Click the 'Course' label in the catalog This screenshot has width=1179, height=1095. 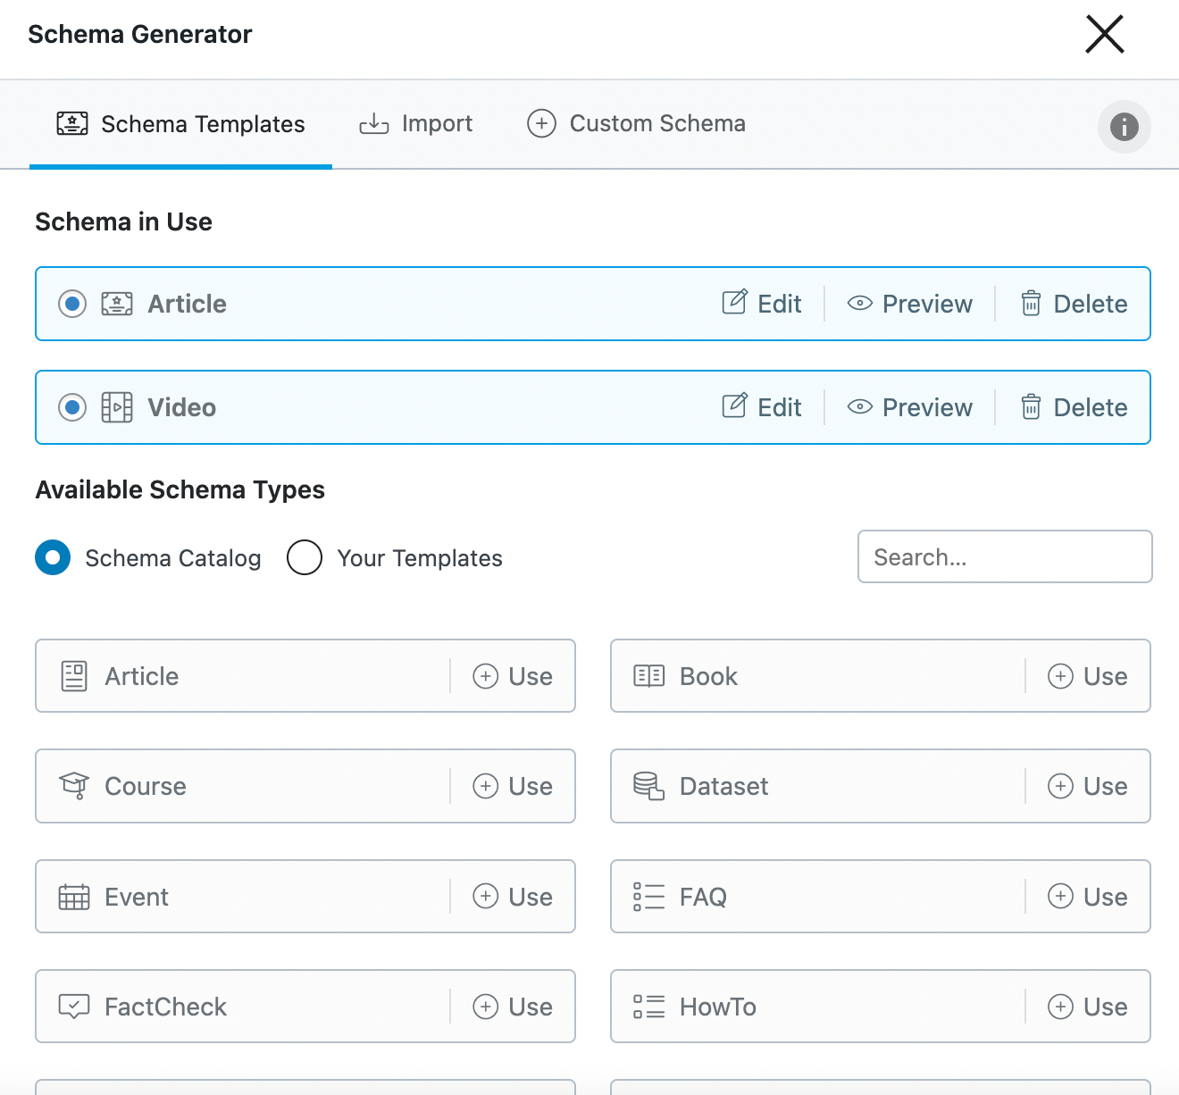tap(146, 786)
